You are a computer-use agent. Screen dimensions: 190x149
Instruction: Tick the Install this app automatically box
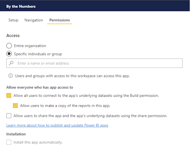click(x=9, y=142)
